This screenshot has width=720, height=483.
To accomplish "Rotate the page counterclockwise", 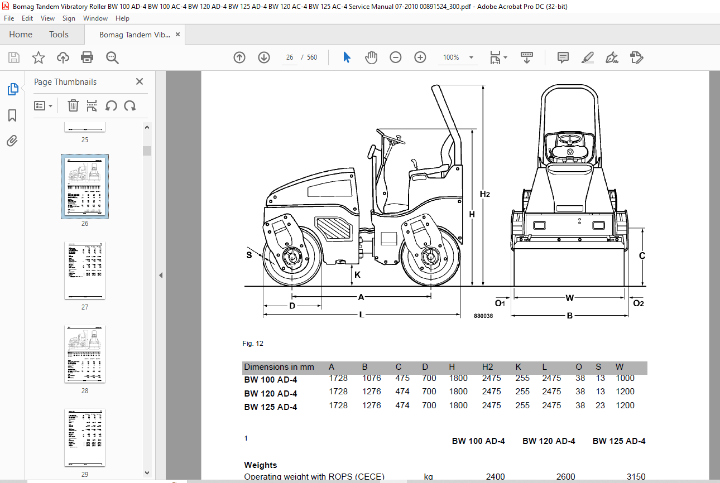I will 111,105.
